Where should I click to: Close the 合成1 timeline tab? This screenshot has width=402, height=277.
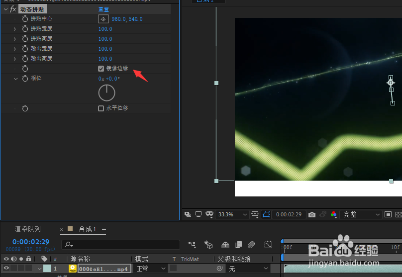tap(62, 229)
